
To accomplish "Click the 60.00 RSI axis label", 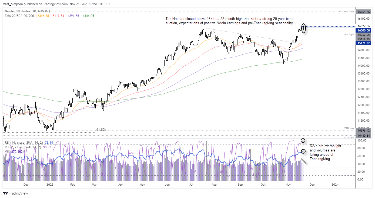I will coord(361,156).
